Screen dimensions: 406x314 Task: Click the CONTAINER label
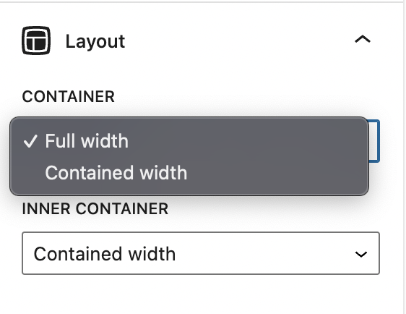pyautogui.click(x=69, y=97)
